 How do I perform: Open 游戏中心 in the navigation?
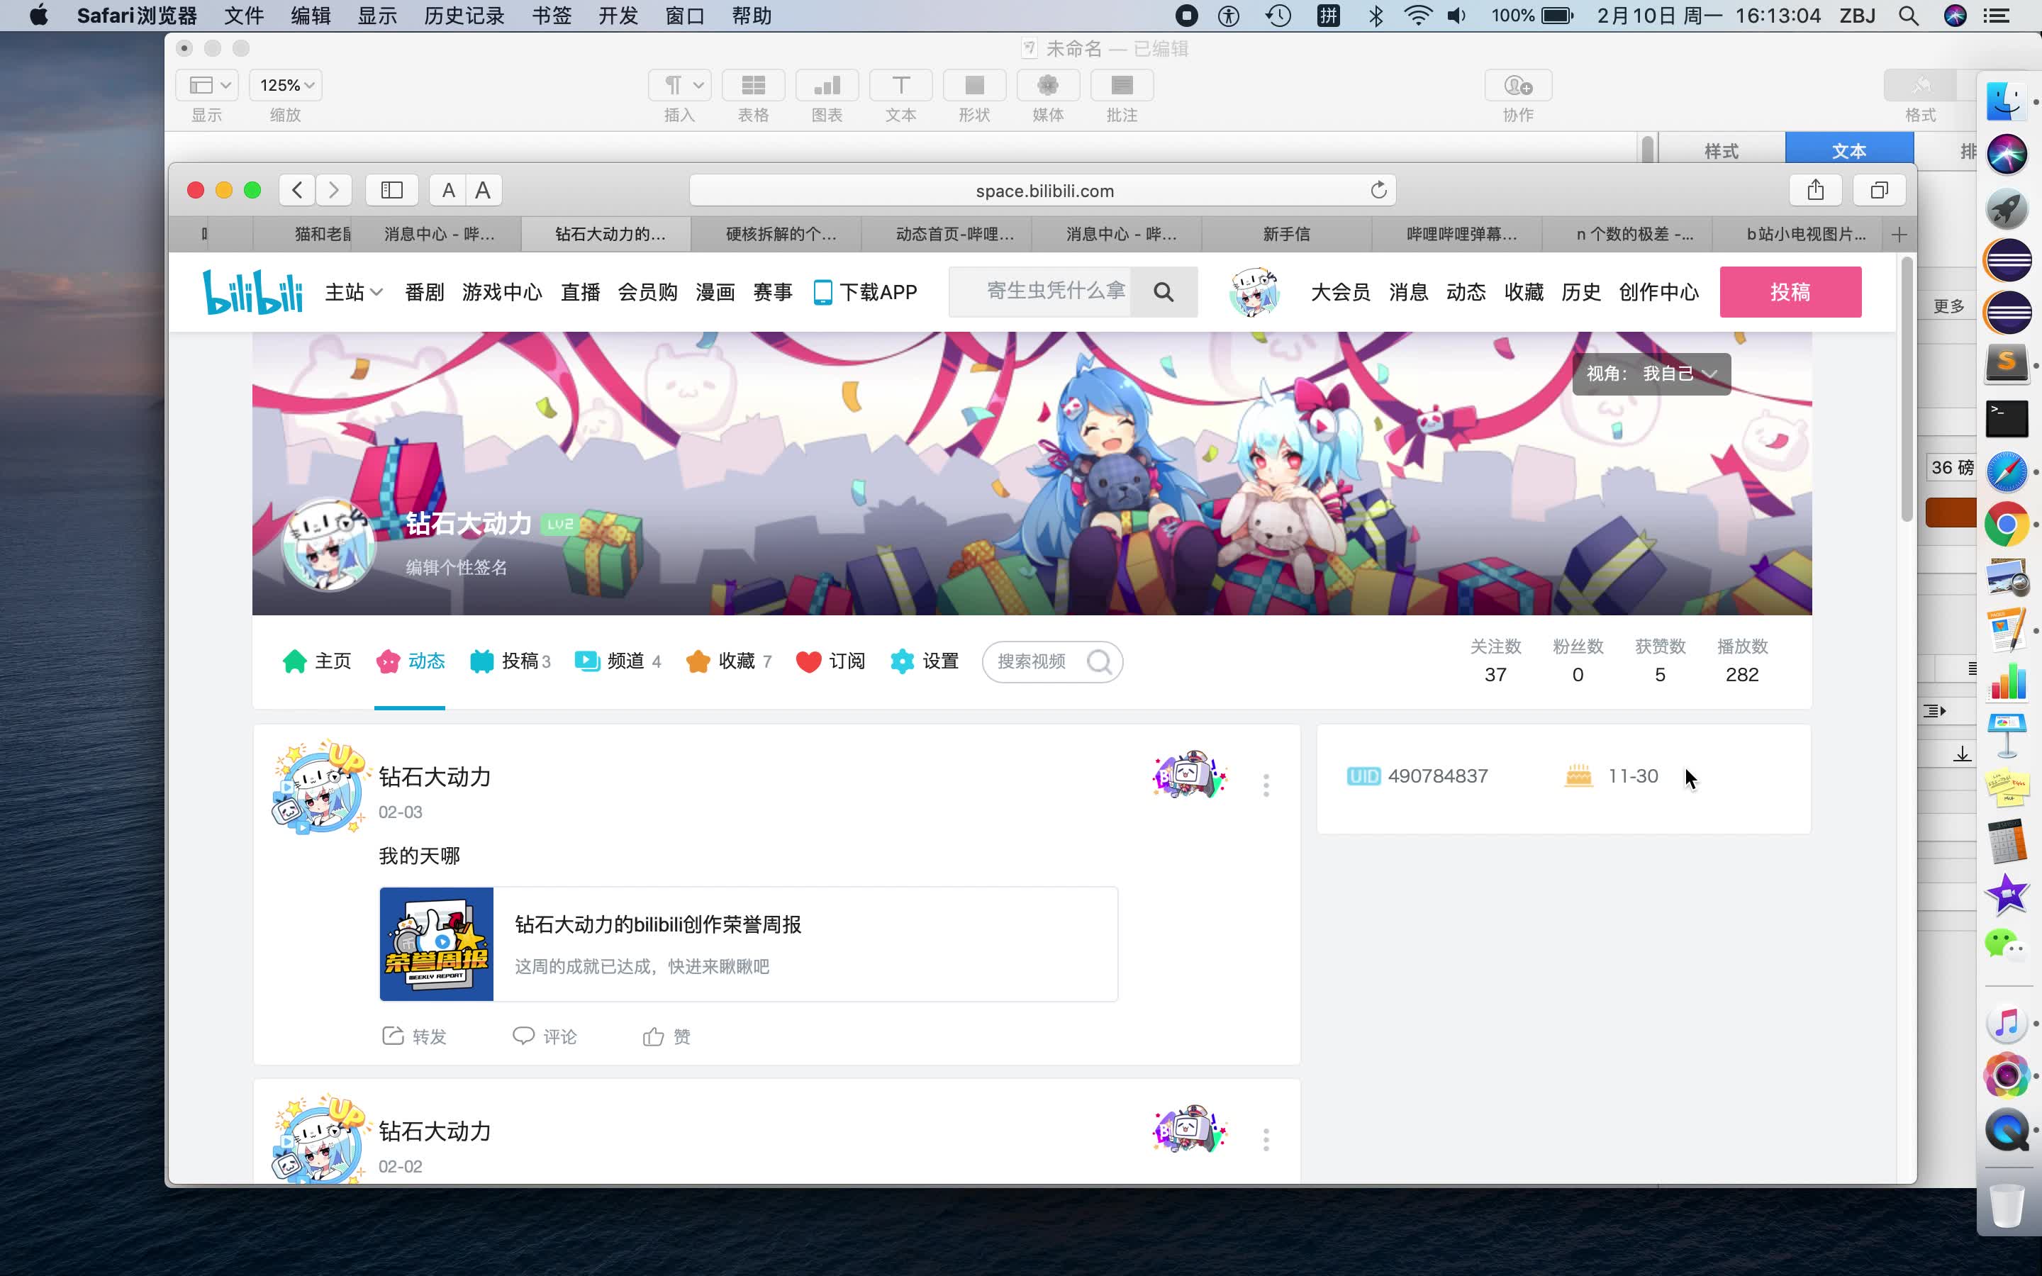pos(502,292)
